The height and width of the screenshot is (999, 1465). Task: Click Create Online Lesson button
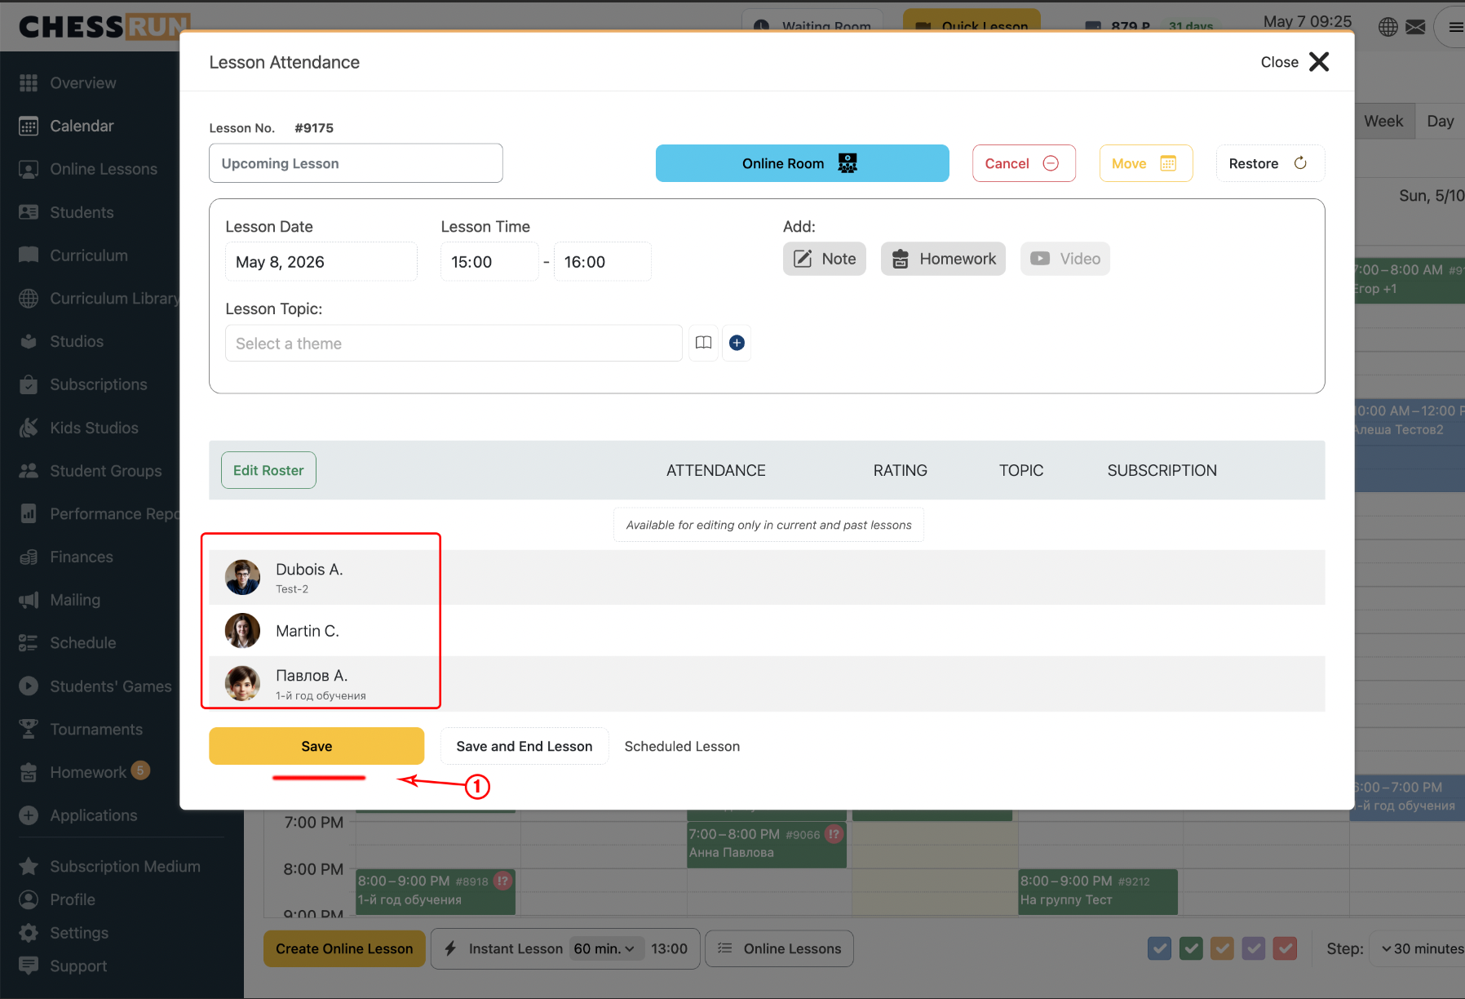point(344,949)
